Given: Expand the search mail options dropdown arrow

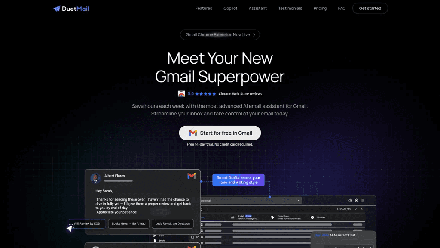Looking at the screenshot, I should pyautogui.click(x=299, y=201).
